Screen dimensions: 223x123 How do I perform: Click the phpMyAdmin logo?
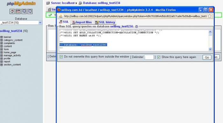click(x=21, y=4)
